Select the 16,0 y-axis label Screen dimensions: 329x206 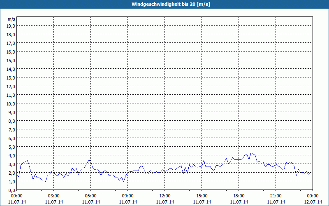point(11,52)
